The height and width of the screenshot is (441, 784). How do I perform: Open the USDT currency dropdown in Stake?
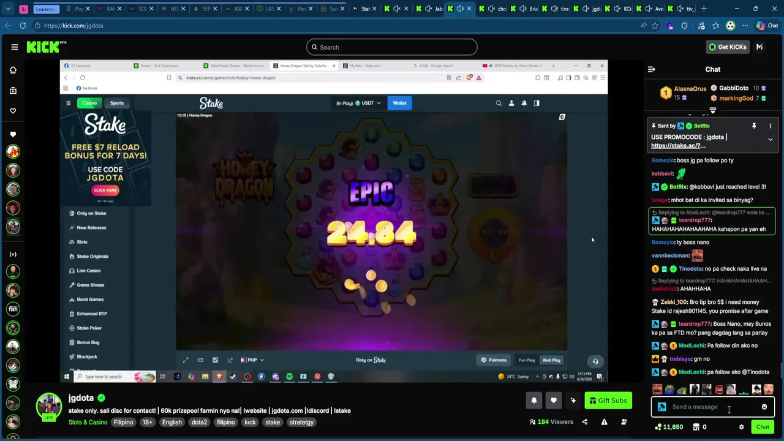click(x=367, y=103)
